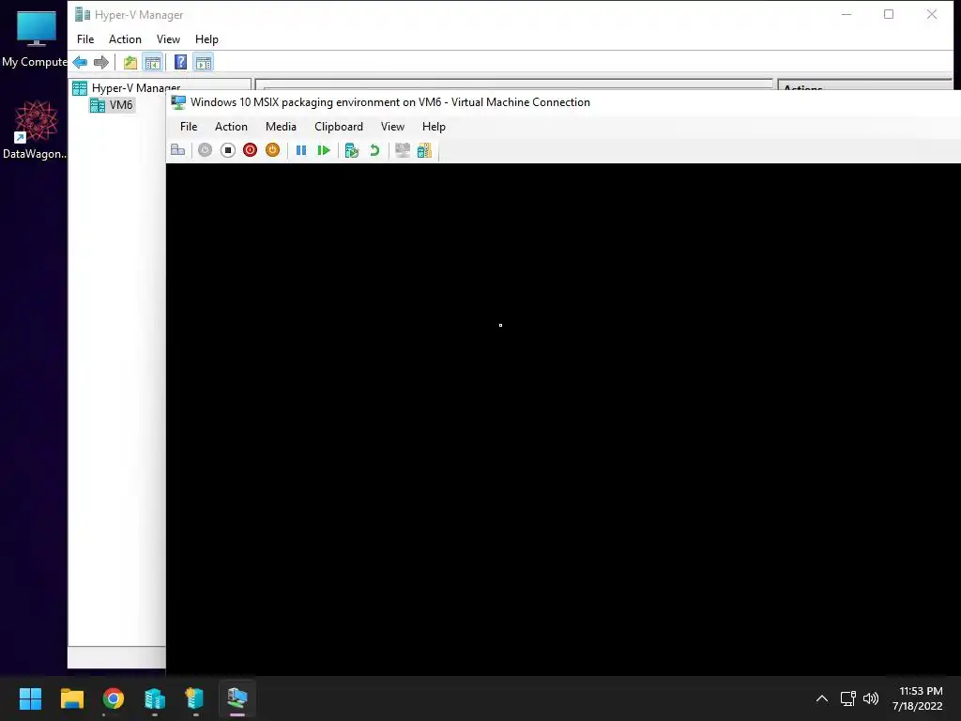Click Ctrl+Alt+Delete icon in VM Connection toolbar
The height and width of the screenshot is (721, 961).
coord(177,150)
